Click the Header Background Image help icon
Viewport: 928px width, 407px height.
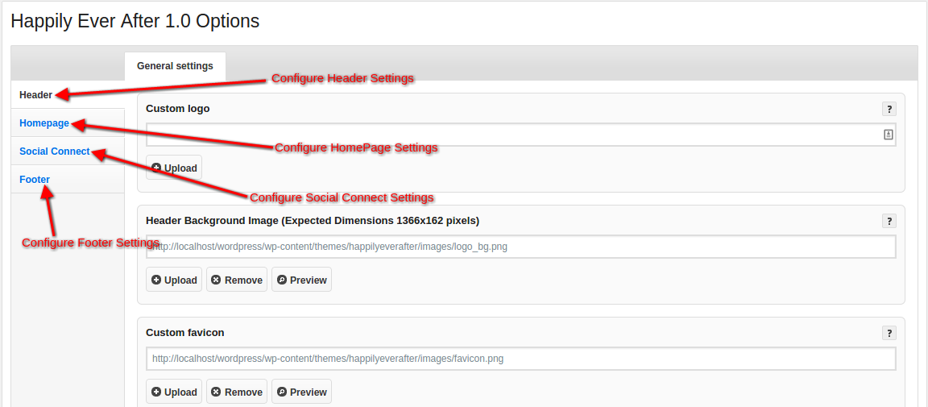point(889,221)
